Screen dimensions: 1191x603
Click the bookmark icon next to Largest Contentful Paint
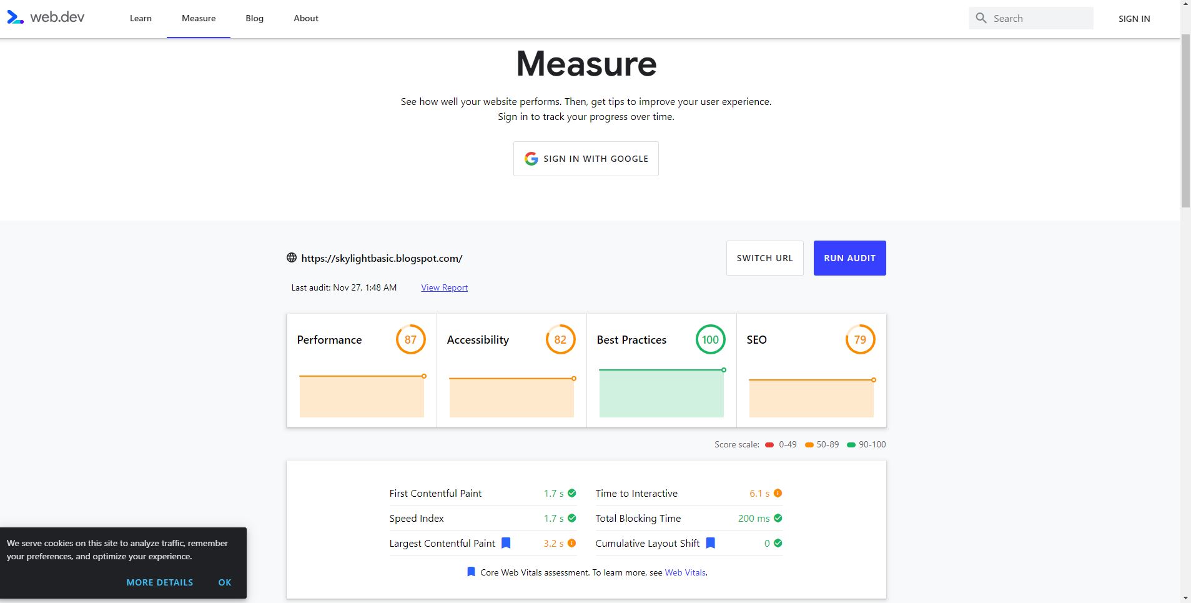coord(507,543)
